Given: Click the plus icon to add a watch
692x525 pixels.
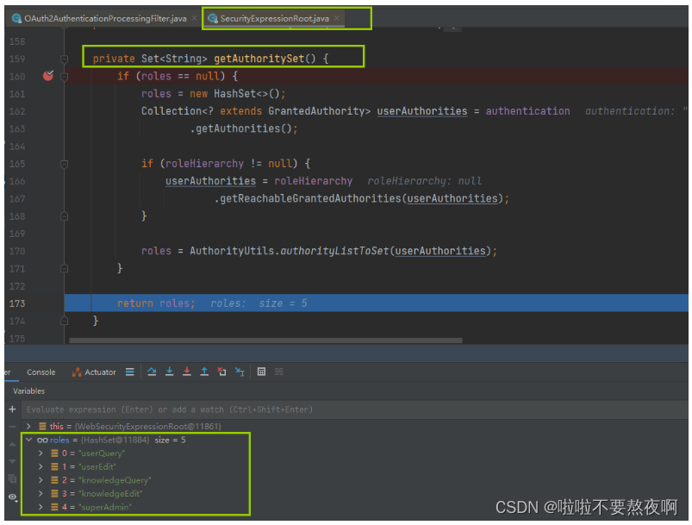Looking at the screenshot, I should pyautogui.click(x=12, y=409).
